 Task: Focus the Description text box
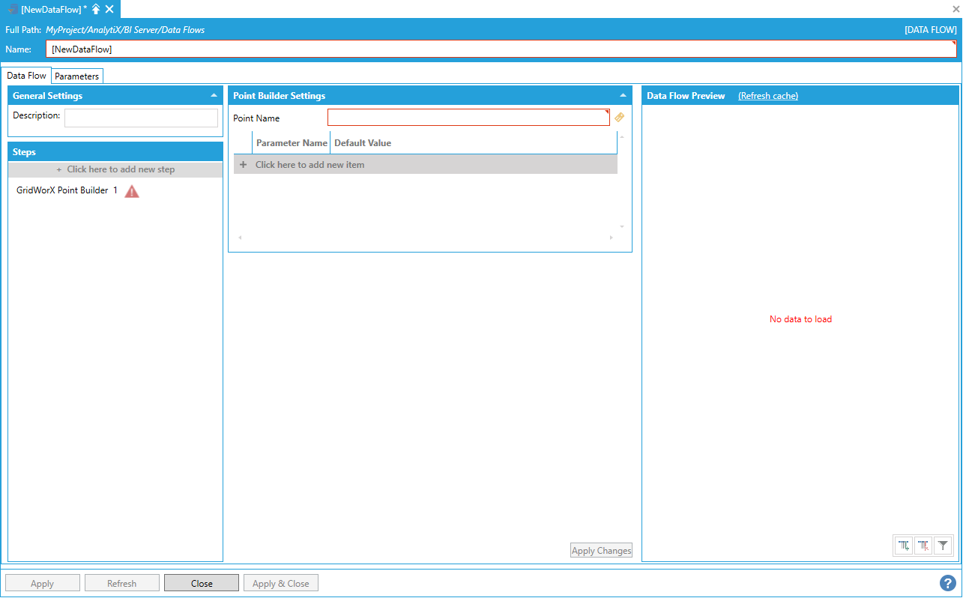(141, 118)
